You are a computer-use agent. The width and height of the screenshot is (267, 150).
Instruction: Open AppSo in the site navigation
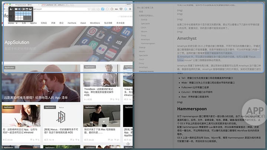(x=33, y=23)
